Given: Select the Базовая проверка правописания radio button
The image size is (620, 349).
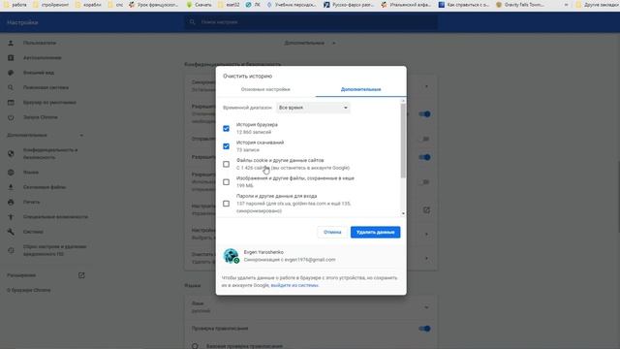Looking at the screenshot, I should pyautogui.click(x=195, y=346).
